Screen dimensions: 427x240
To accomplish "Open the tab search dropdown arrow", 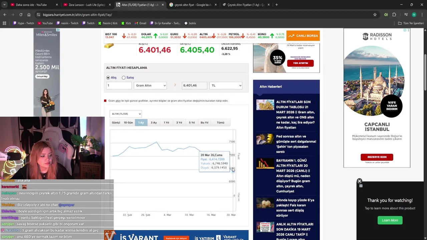I will [5, 5].
